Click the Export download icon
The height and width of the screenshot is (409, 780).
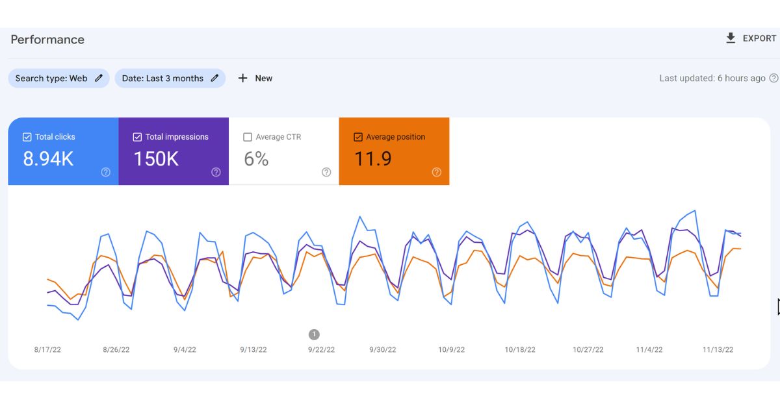click(731, 38)
